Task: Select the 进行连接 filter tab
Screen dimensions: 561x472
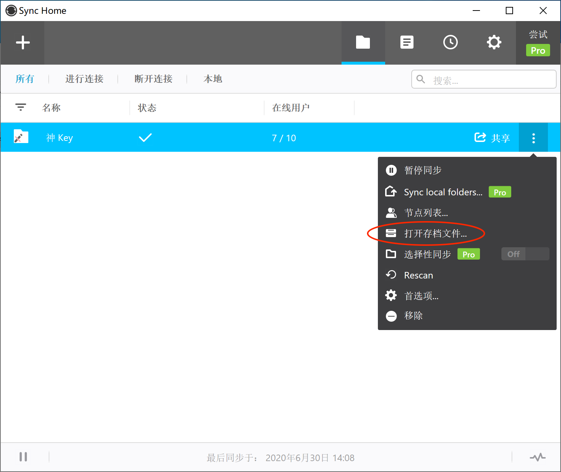Action: pyautogui.click(x=84, y=79)
